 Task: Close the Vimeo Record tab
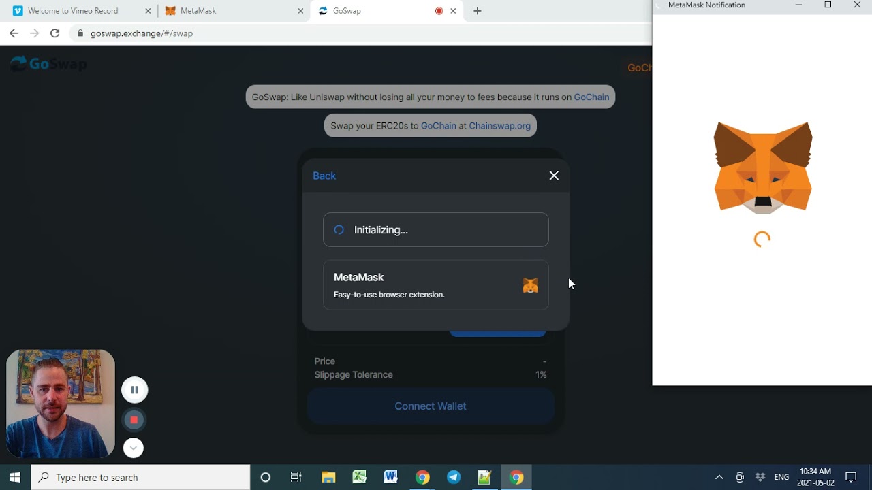coord(148,11)
